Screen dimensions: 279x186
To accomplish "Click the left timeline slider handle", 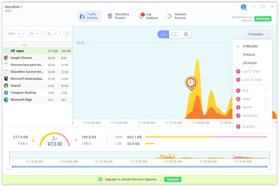I will (9, 166).
